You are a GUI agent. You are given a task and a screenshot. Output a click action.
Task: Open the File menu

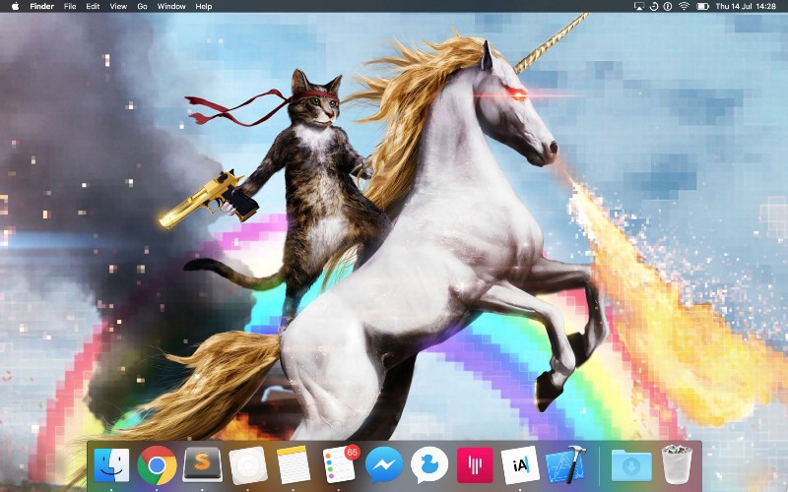[x=70, y=6]
